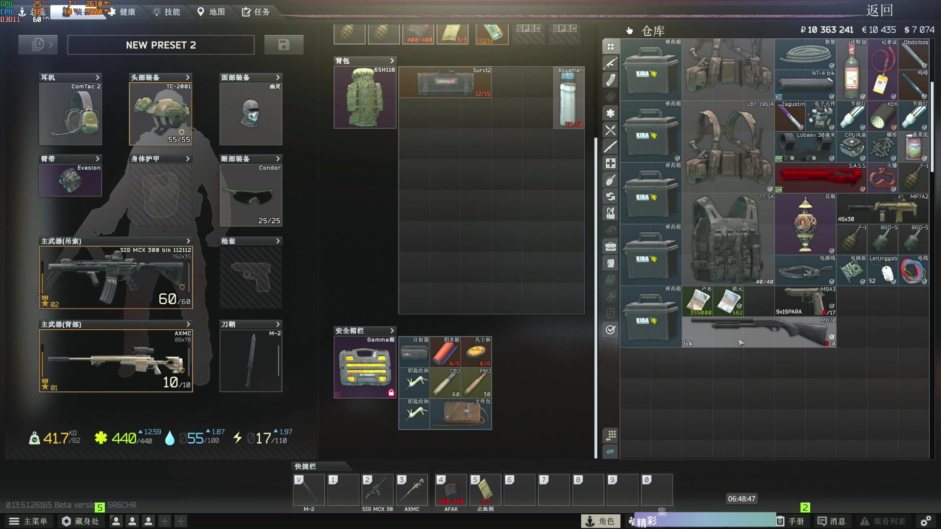Toggle the quest items checkmark filter

pyautogui.click(x=610, y=330)
